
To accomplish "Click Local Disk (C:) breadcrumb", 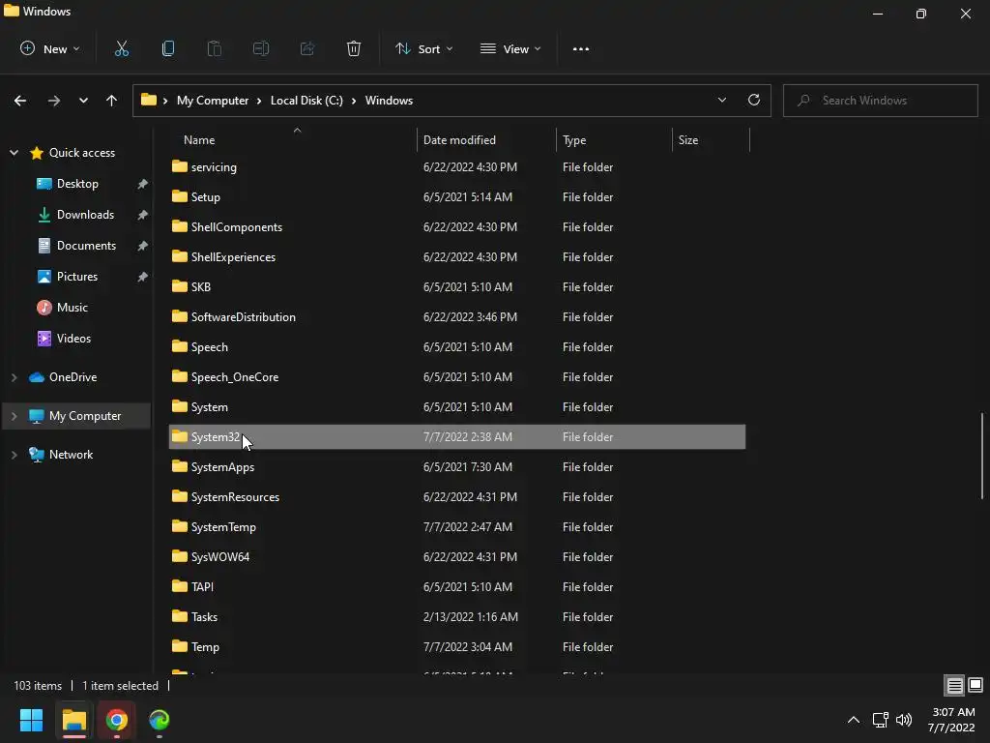I will pos(306,101).
